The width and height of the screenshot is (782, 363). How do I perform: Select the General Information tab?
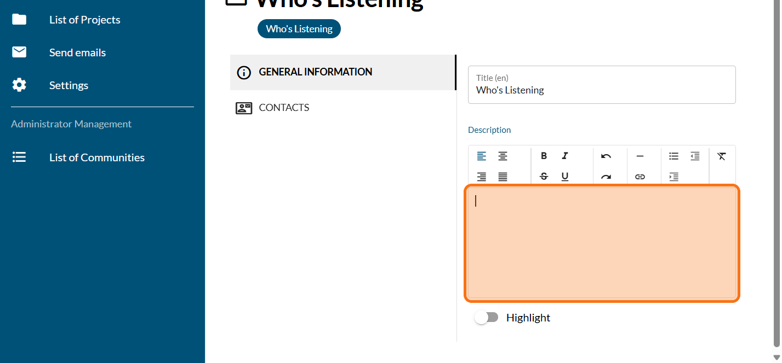pyautogui.click(x=315, y=72)
